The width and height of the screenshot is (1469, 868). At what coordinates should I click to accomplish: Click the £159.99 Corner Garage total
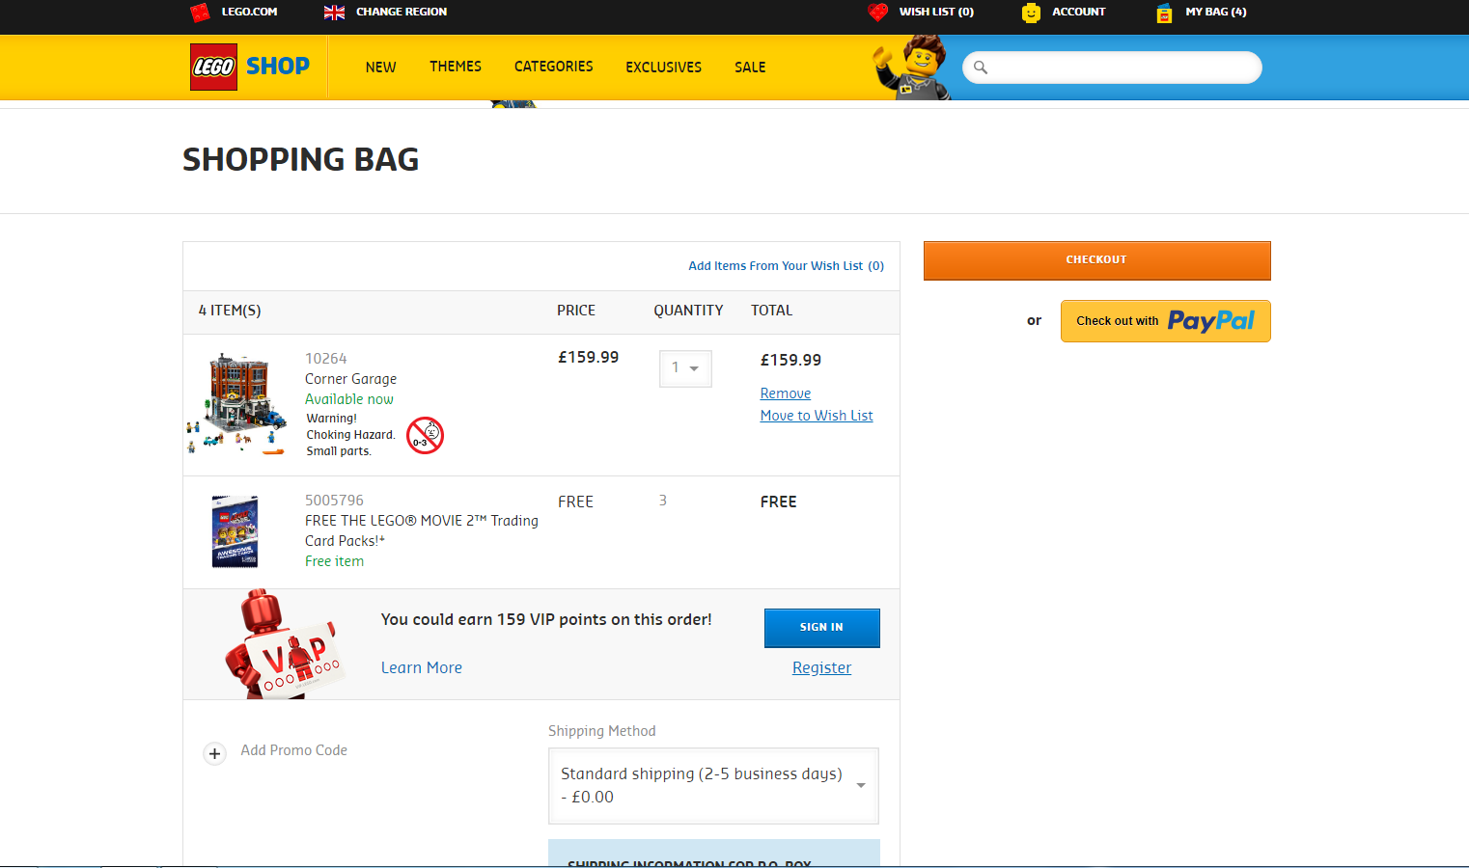(x=791, y=360)
